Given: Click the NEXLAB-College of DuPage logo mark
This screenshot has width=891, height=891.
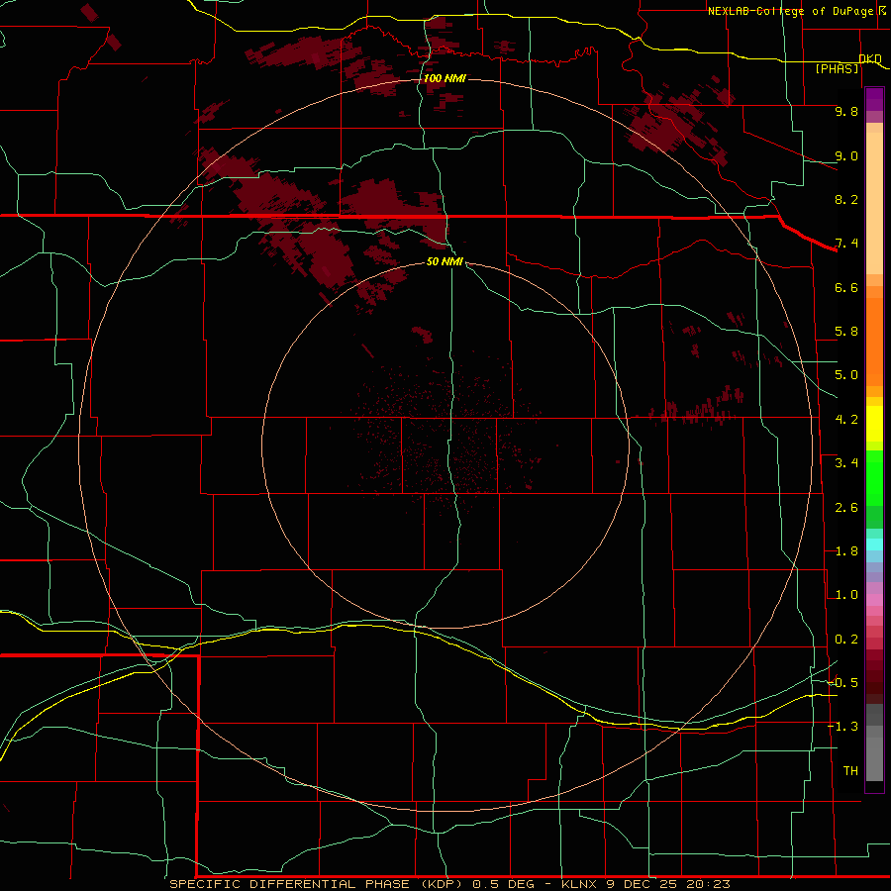Looking at the screenshot, I should (881, 11).
